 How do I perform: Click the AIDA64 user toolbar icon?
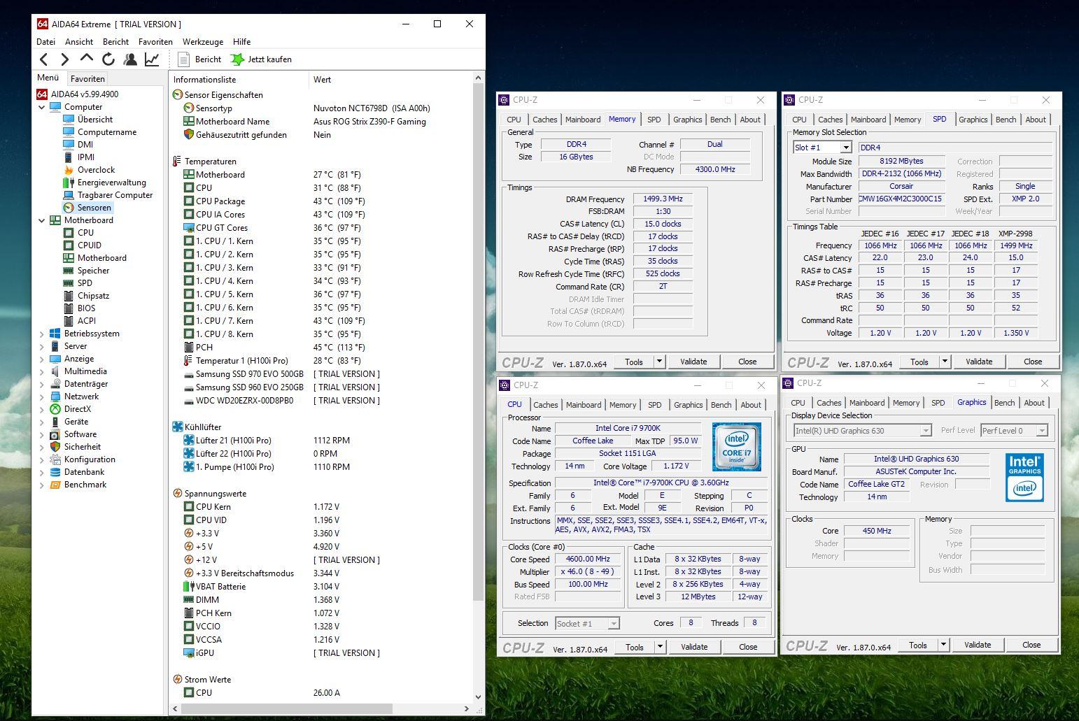(130, 59)
